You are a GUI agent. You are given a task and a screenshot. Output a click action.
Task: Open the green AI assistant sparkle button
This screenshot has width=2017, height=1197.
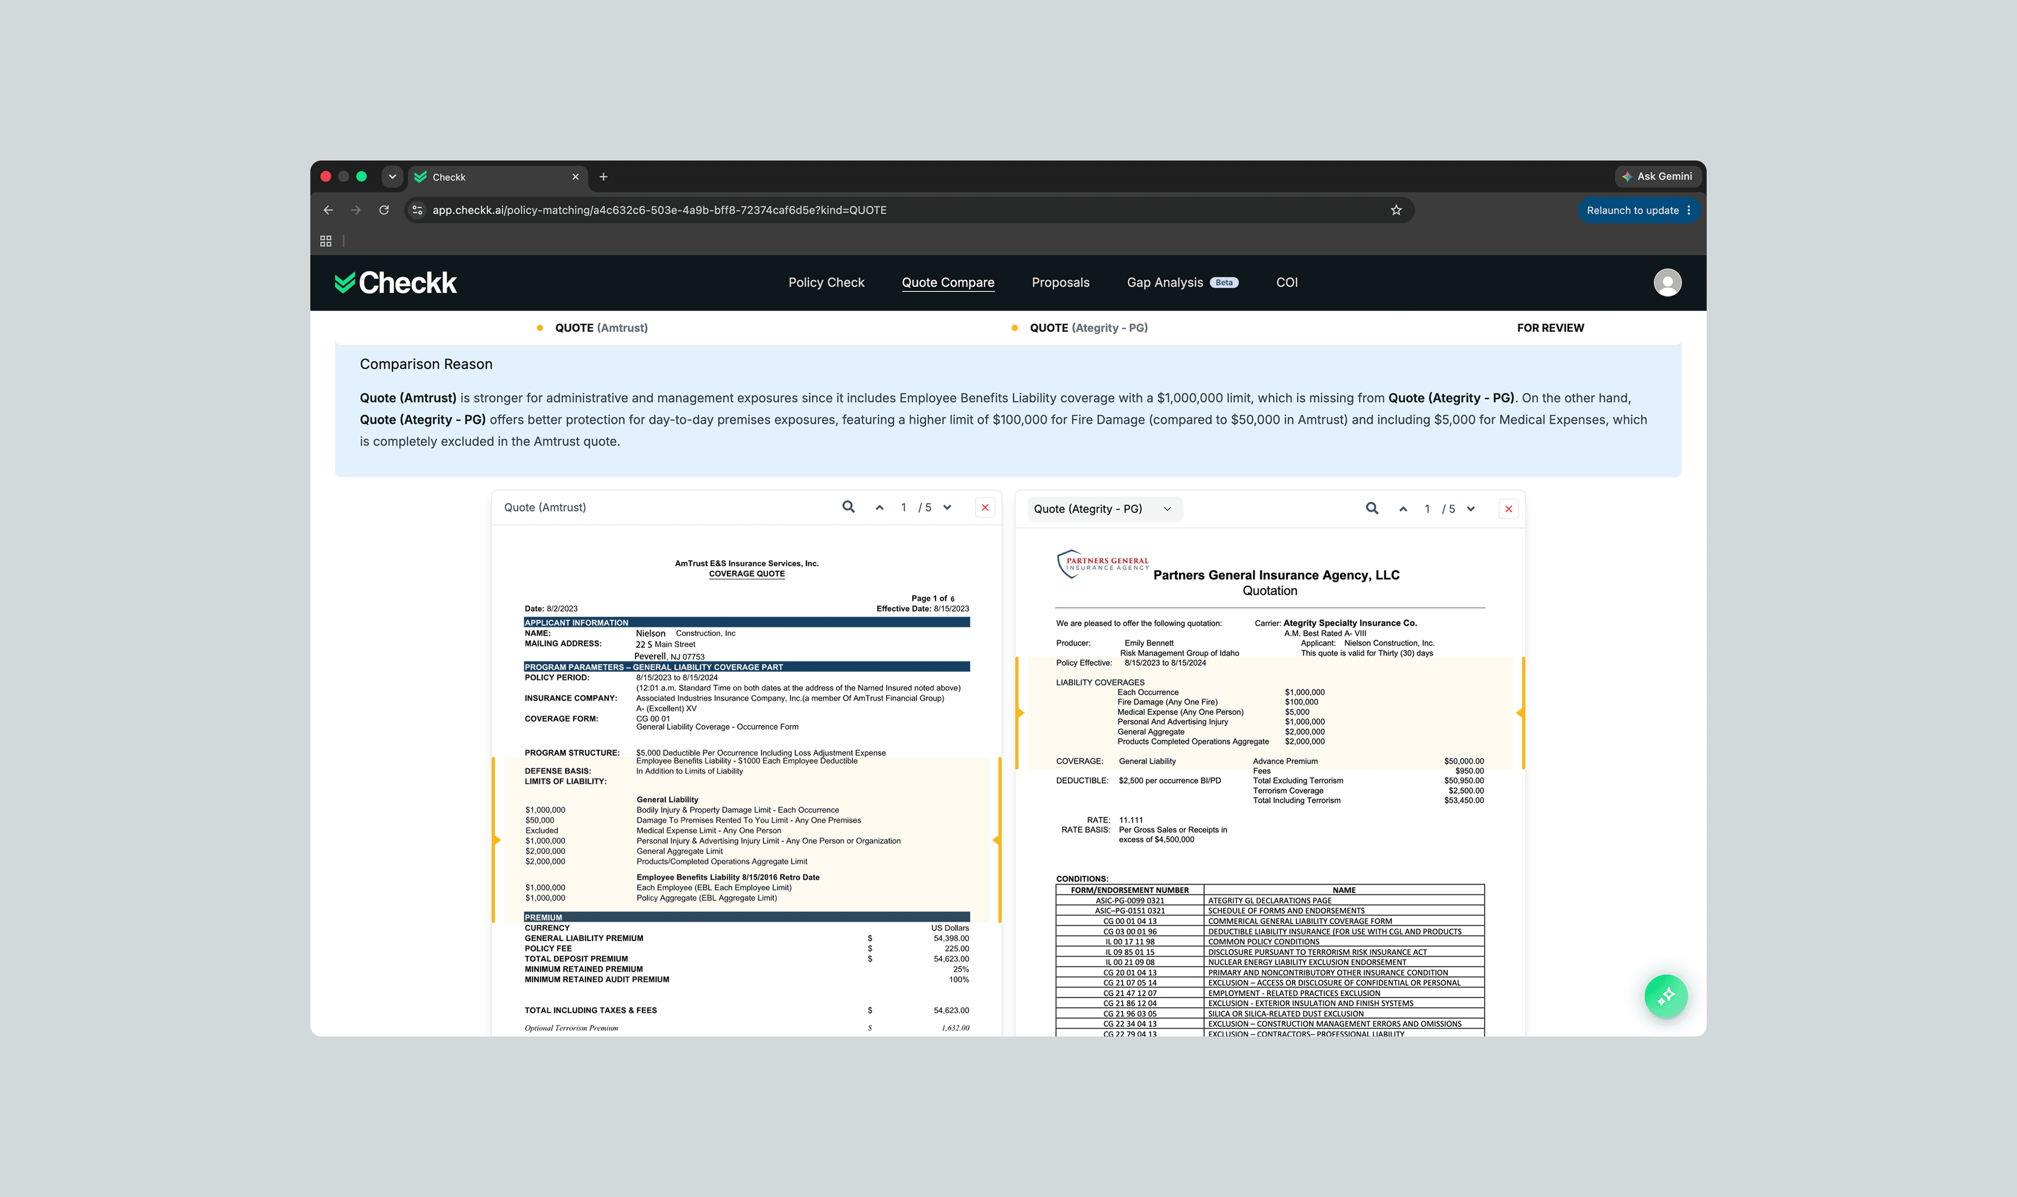click(1665, 996)
